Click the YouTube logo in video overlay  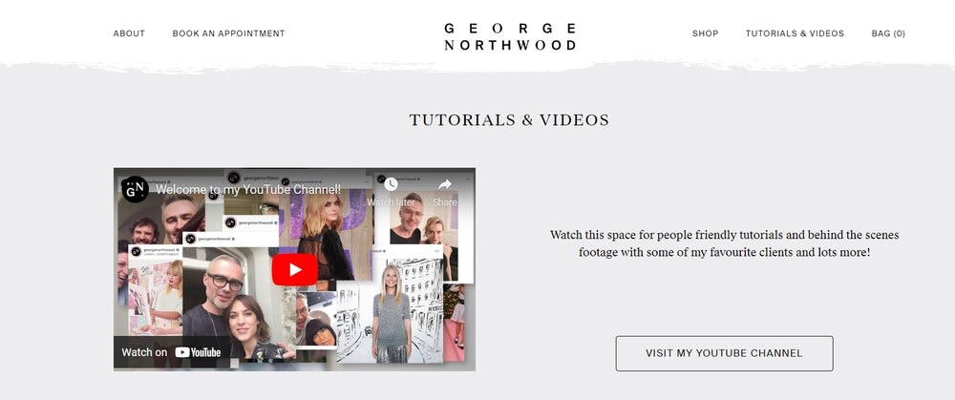point(198,352)
